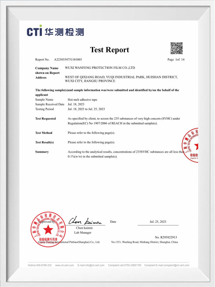Click the 'Test Requested' label

(46, 119)
